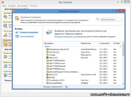This screenshot has height=97, width=131.
Task: Click scrollbar down arrow in program list
Action: pos(123,83)
